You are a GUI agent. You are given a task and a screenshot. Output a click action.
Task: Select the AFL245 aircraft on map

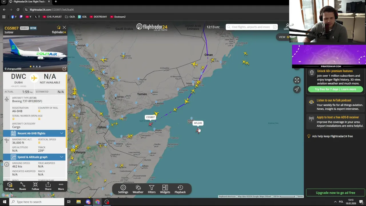pos(198,130)
